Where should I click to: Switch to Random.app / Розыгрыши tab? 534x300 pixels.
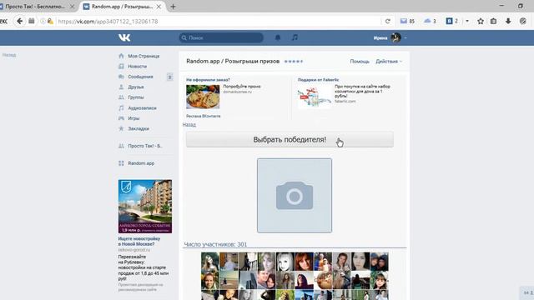pos(123,7)
